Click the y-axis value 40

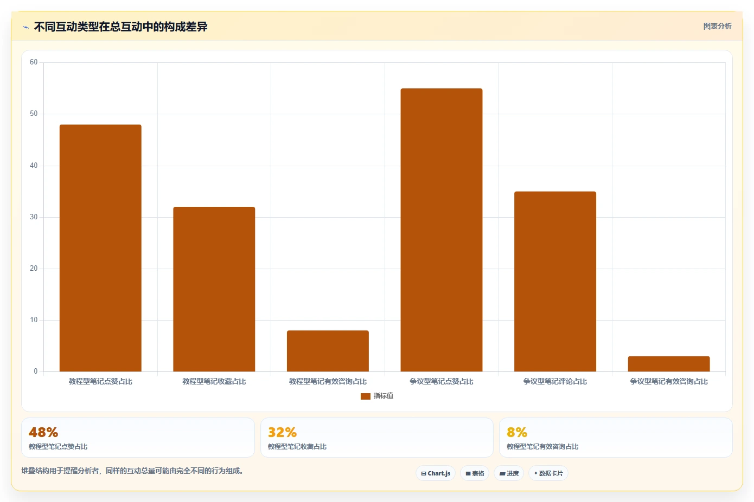[x=34, y=166]
